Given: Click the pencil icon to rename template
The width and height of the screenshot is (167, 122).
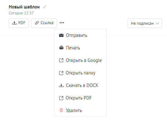Looking at the screenshot, I should pyautogui.click(x=45, y=7).
